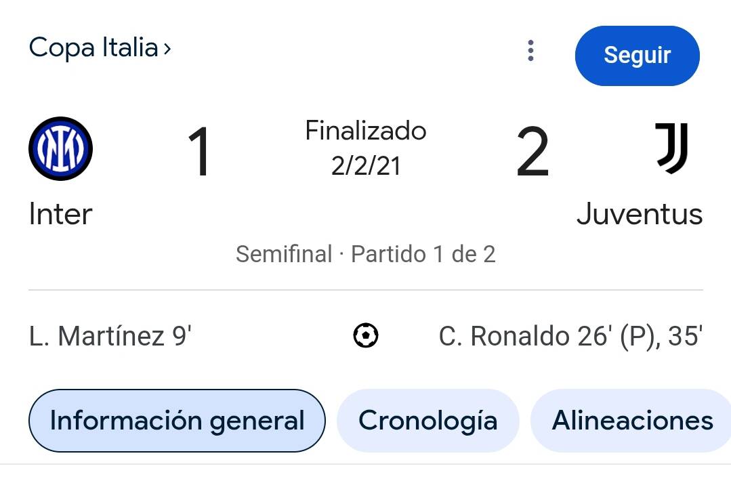Screen dimensions: 731x481
Task: Open the three-dot more options menu
Action: [530, 50]
